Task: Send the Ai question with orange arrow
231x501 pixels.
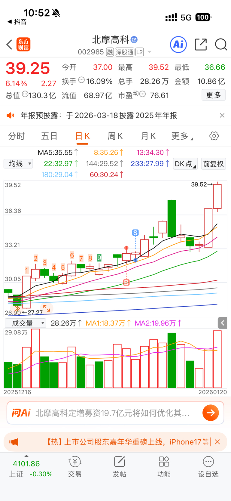Action: 211,413
